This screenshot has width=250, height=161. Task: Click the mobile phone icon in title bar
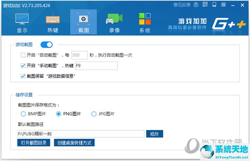214,5
